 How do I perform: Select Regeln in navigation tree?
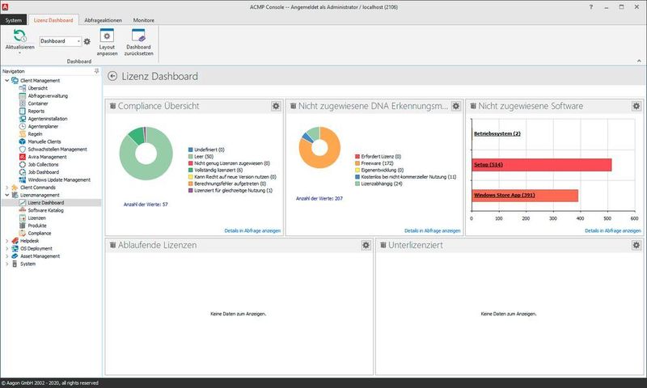(35, 133)
